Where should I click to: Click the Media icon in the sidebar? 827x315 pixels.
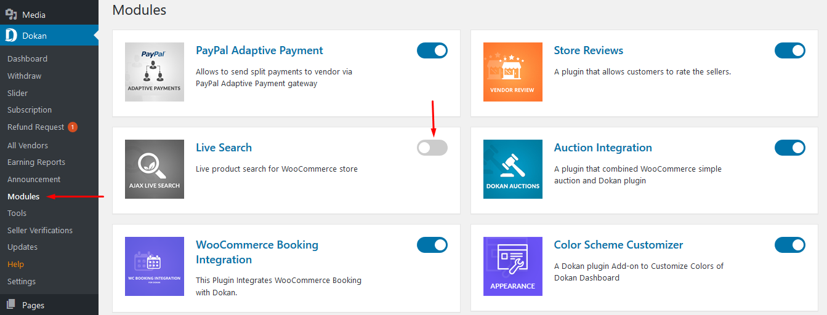click(x=11, y=14)
